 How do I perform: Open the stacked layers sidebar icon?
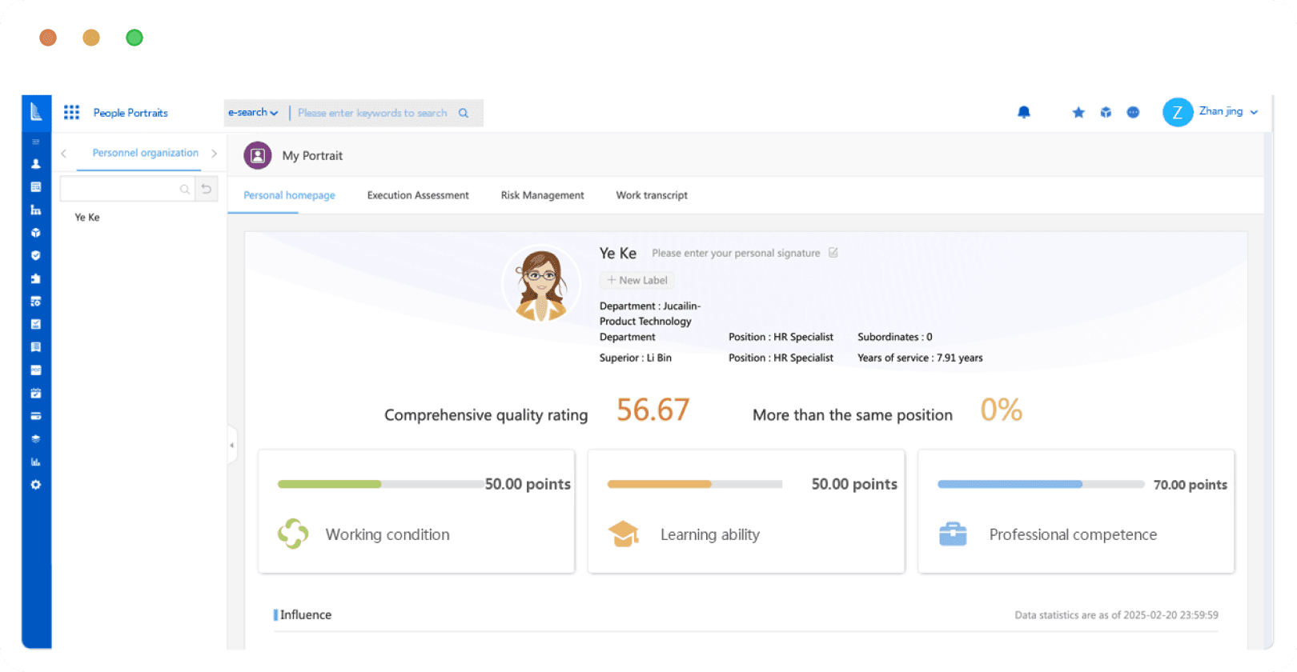(x=35, y=438)
